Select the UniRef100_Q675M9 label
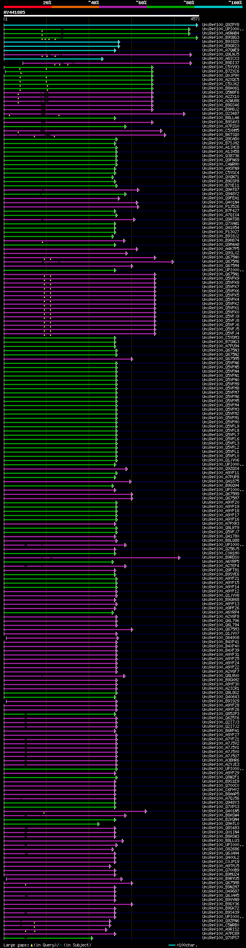This screenshot has width=246, height=948. (x=221, y=494)
